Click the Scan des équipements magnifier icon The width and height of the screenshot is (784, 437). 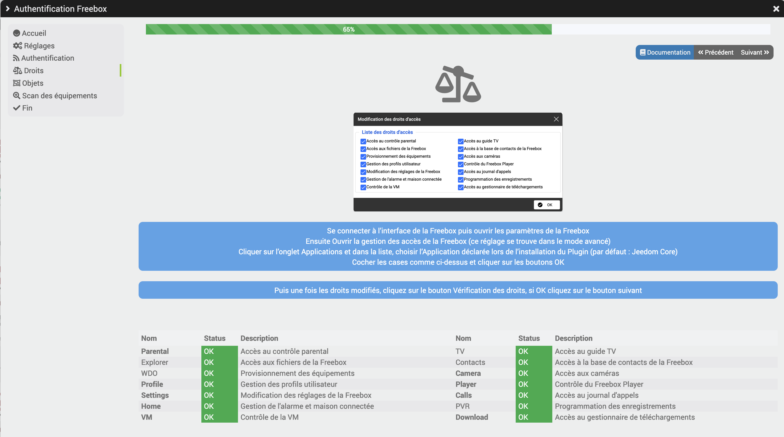pos(17,95)
